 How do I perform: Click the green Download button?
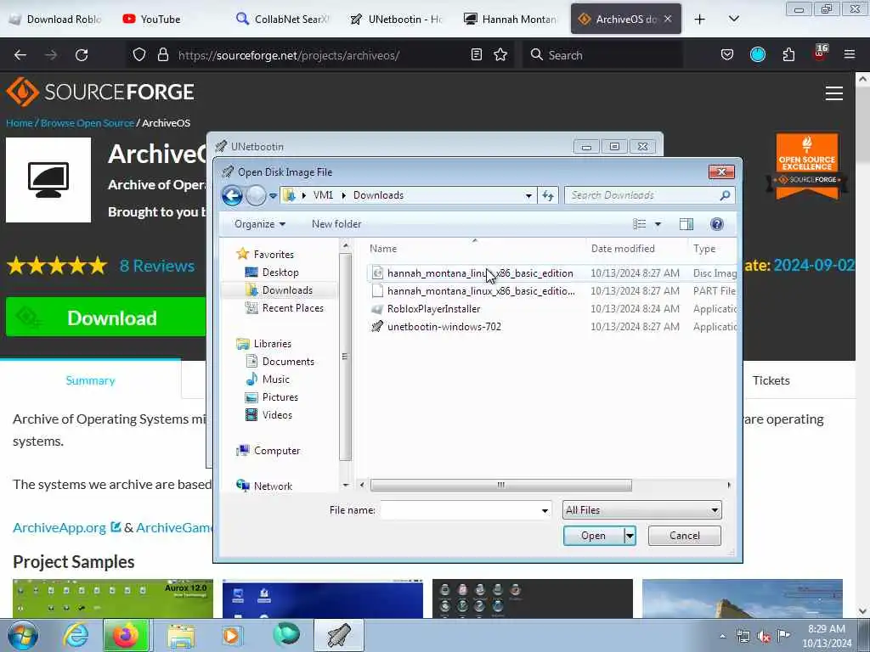[x=105, y=318]
